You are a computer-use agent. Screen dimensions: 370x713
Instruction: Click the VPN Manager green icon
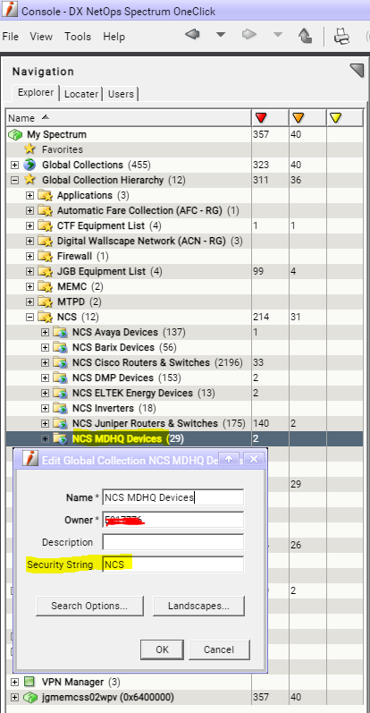click(29, 682)
